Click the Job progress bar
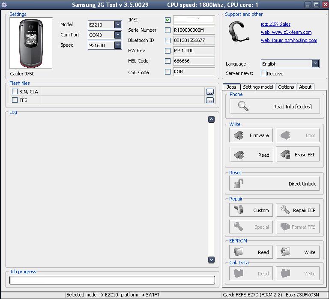329x299 pixels. [x=112, y=280]
